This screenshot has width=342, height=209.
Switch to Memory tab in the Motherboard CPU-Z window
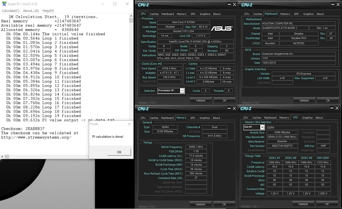(285, 14)
